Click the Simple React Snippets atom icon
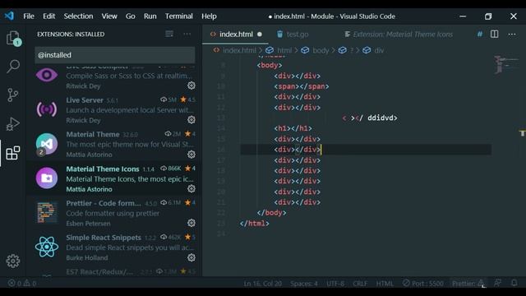Viewport: 526px width, 296px height. [47, 247]
